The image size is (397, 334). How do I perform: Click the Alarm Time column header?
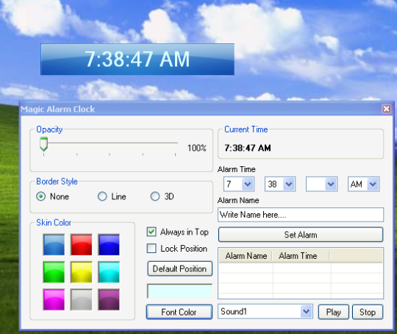301,256
